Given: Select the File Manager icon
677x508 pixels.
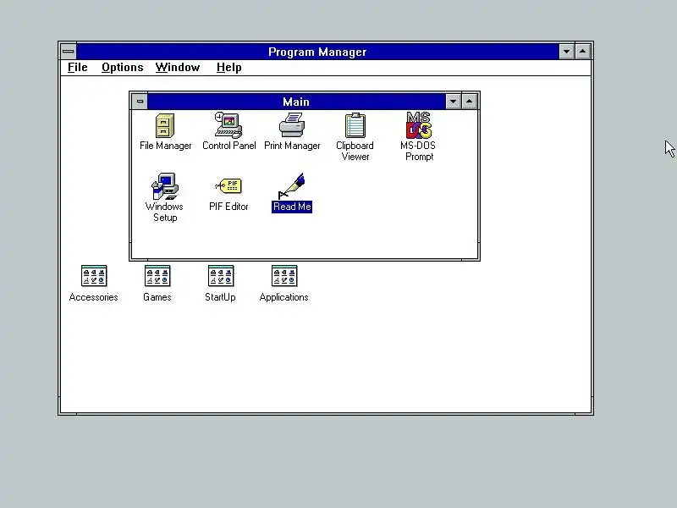Looking at the screenshot, I should click(x=165, y=125).
